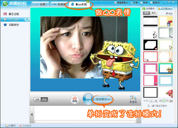
Task: Open the 已下载 downloaded materials tab
Action: [x=165, y=9]
